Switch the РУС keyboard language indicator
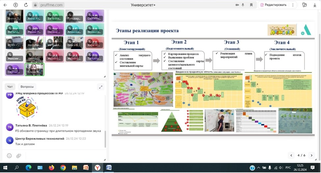Viewport: 321px width, 173px height. click(288, 168)
